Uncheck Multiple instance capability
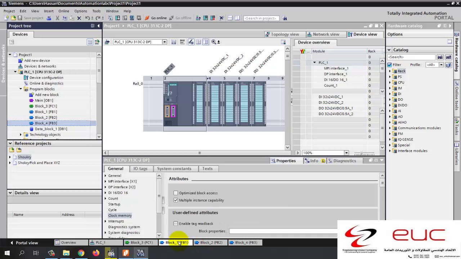The image size is (461, 259). [176, 200]
